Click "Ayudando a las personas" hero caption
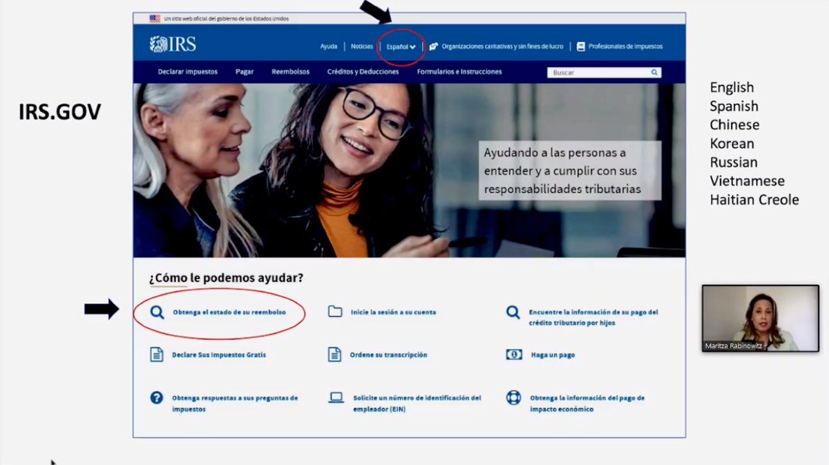 (570, 171)
